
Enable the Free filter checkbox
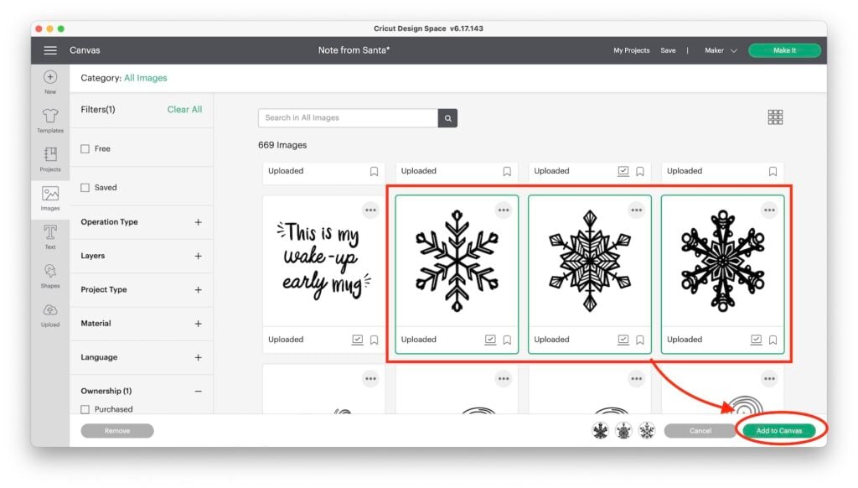pos(85,149)
